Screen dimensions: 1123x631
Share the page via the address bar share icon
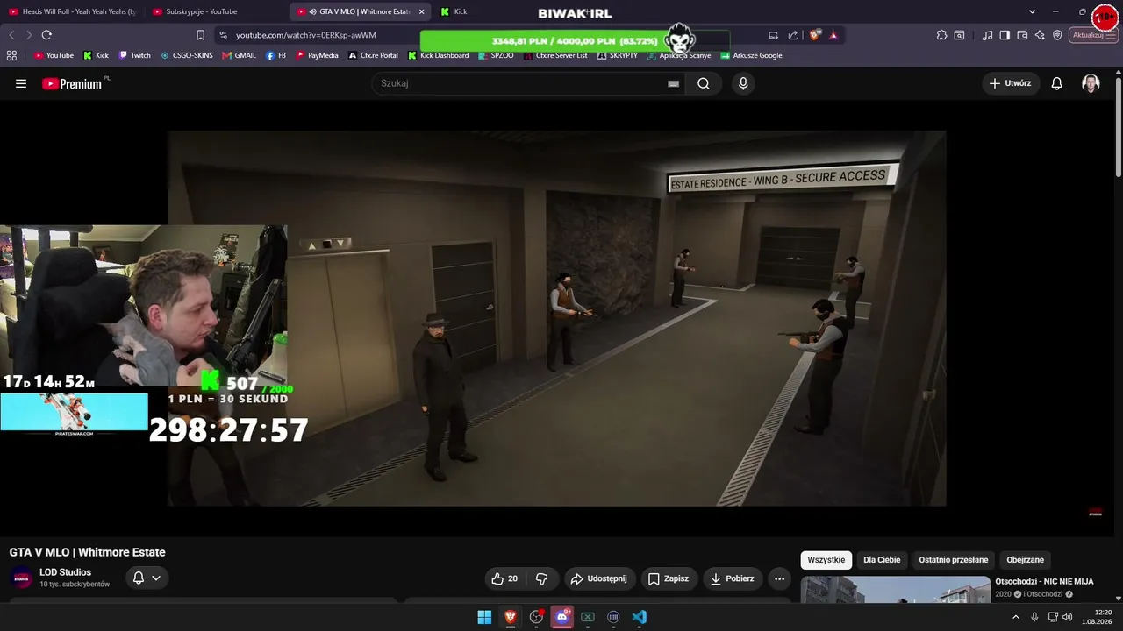[793, 35]
